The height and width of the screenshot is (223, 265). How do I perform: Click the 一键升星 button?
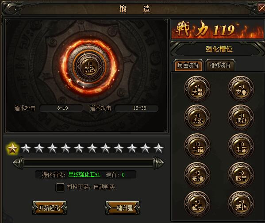pyautogui.click(x=123, y=208)
